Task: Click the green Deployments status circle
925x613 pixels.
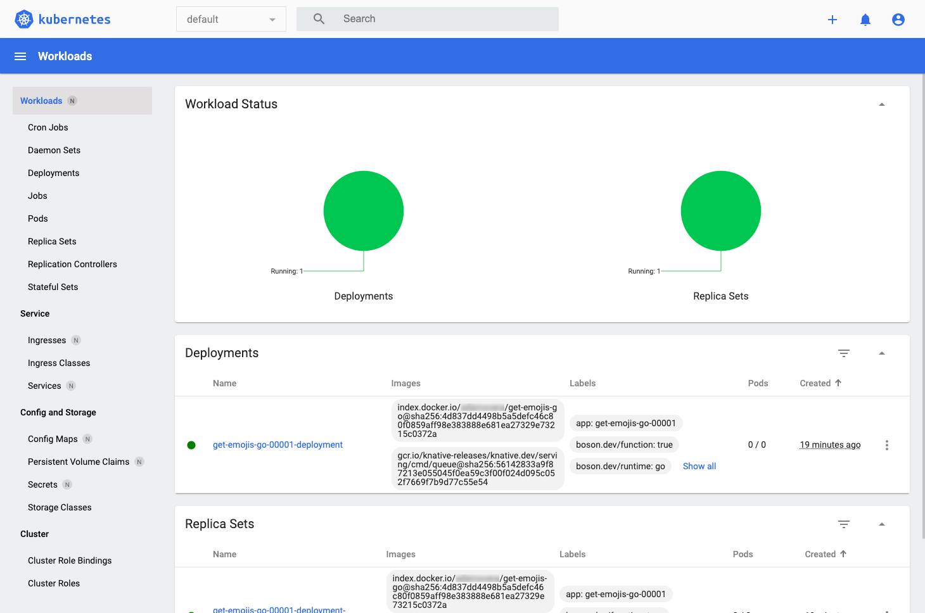Action: (363, 210)
